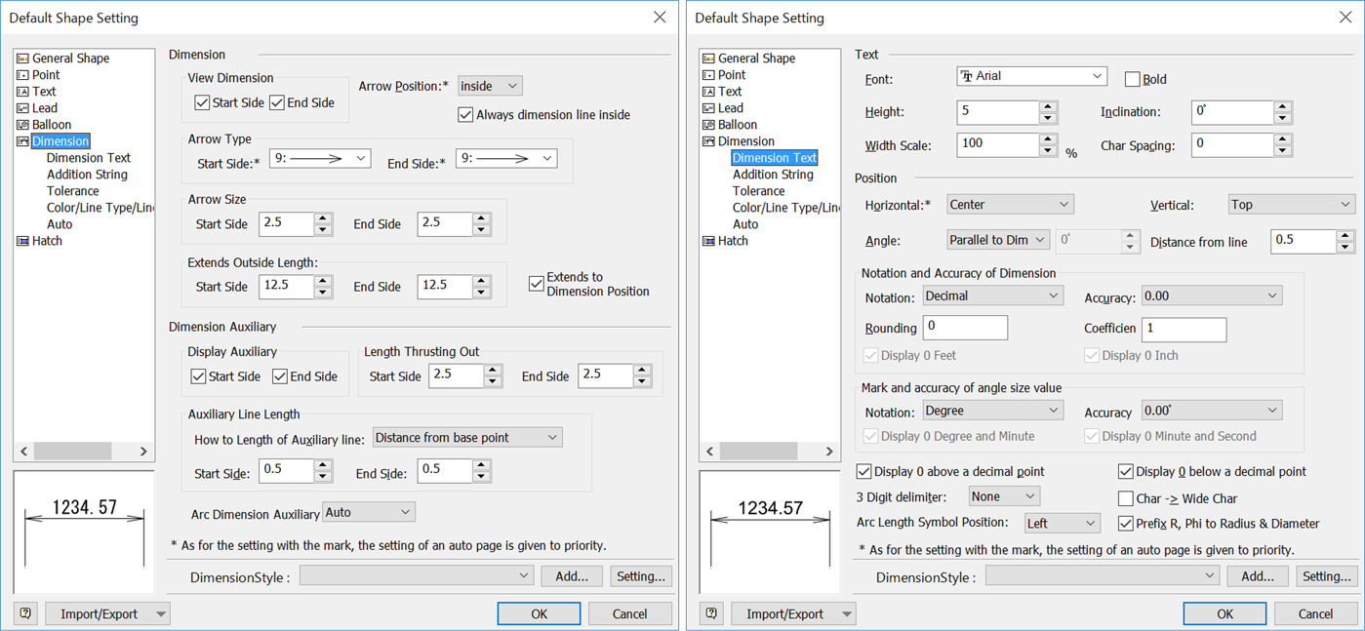Increase Height using its stepper up arrow

(1048, 106)
